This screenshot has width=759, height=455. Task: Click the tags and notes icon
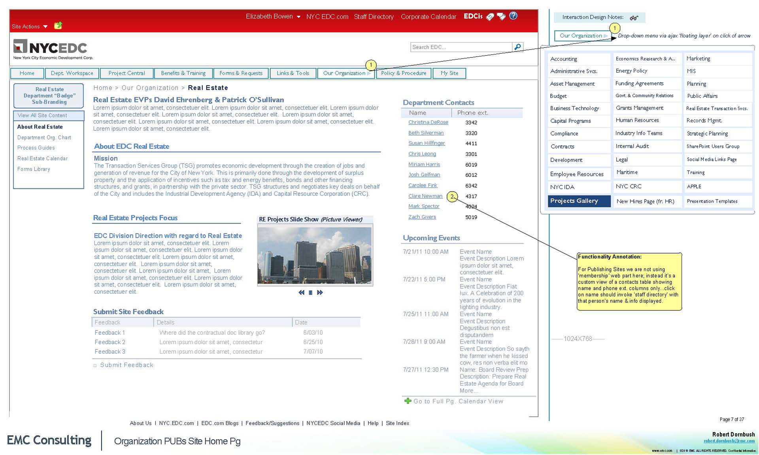point(501,17)
